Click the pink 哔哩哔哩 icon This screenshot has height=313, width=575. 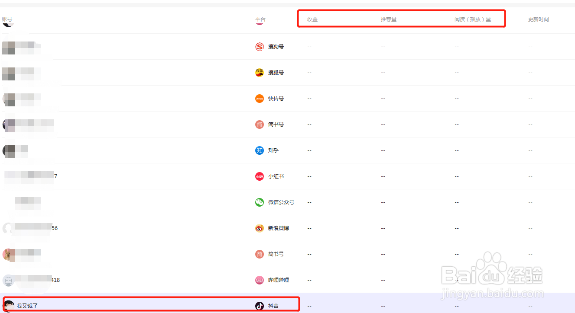pyautogui.click(x=259, y=280)
